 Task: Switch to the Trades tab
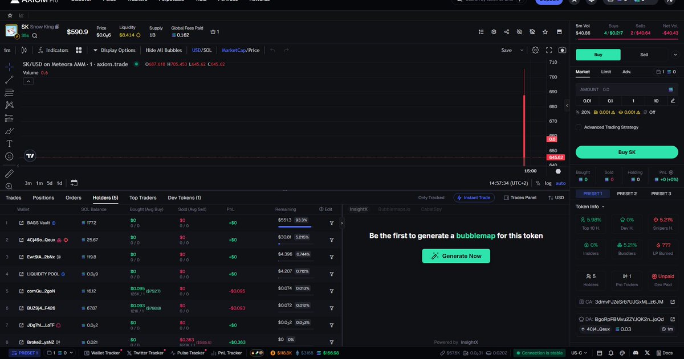(x=13, y=197)
